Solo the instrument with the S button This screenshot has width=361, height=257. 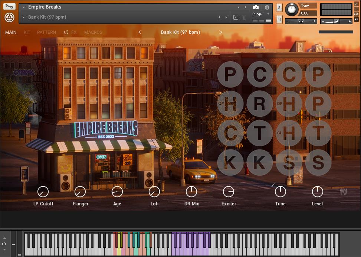[279, 7]
